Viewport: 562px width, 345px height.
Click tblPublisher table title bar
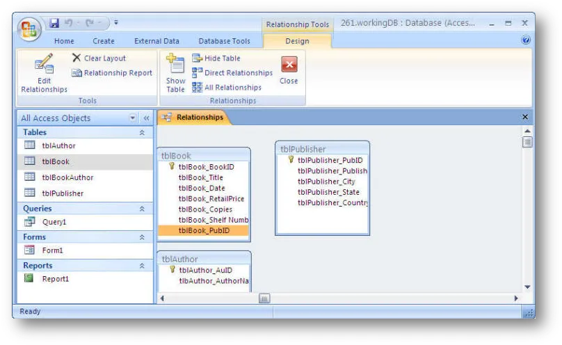tap(322, 149)
